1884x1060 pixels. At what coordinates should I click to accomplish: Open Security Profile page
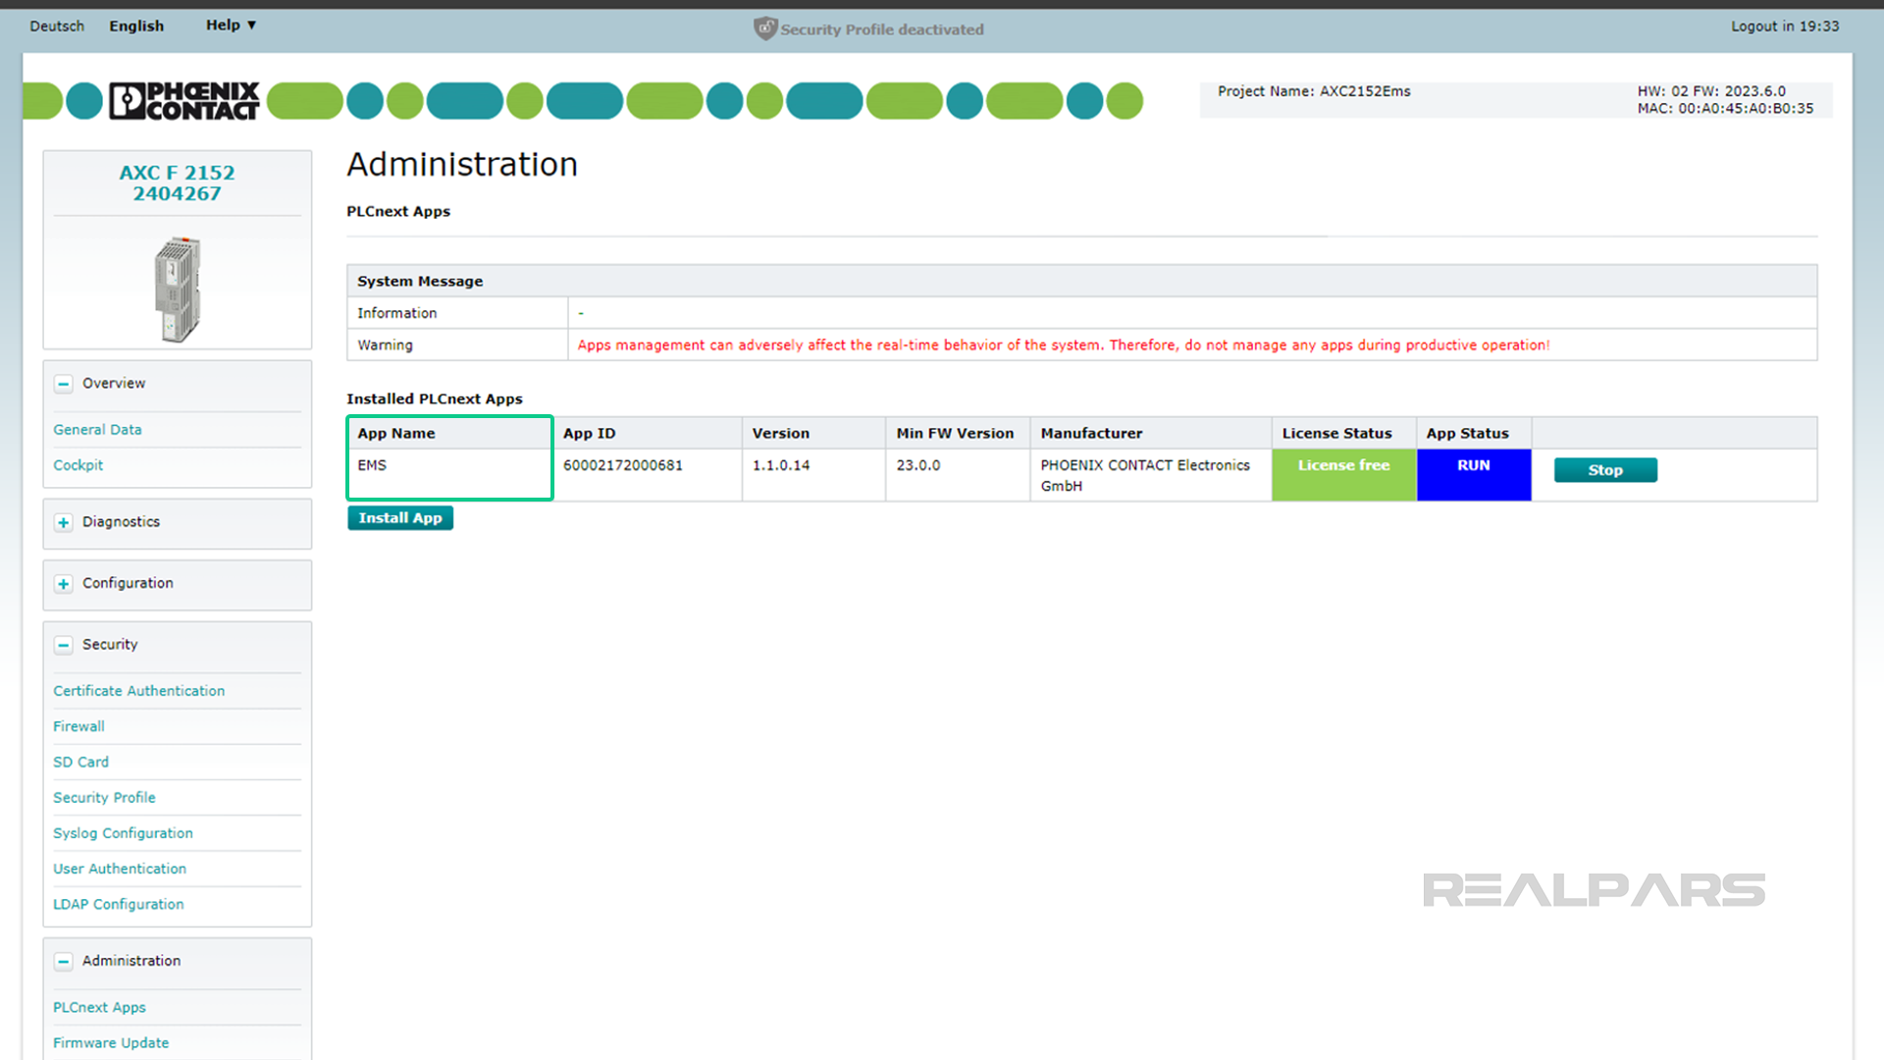pyautogui.click(x=104, y=797)
